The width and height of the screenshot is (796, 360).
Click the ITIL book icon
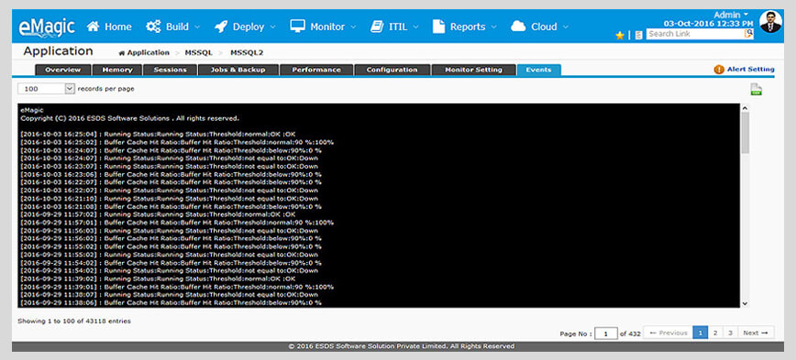[x=377, y=27]
